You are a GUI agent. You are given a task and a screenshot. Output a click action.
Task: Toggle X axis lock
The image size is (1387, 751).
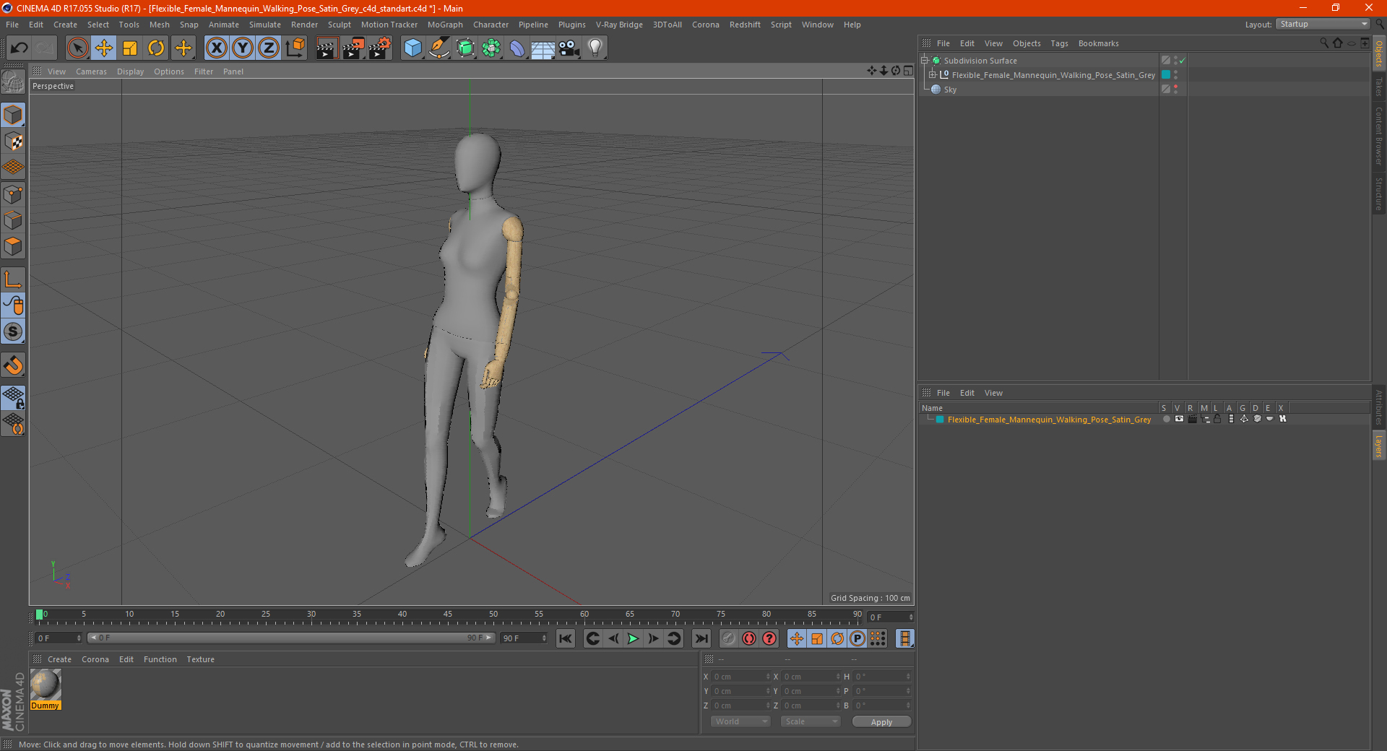coord(216,48)
